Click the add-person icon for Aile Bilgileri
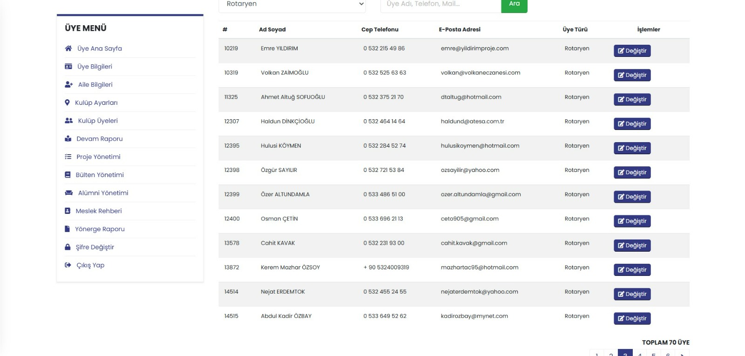The height and width of the screenshot is (356, 745). point(69,85)
